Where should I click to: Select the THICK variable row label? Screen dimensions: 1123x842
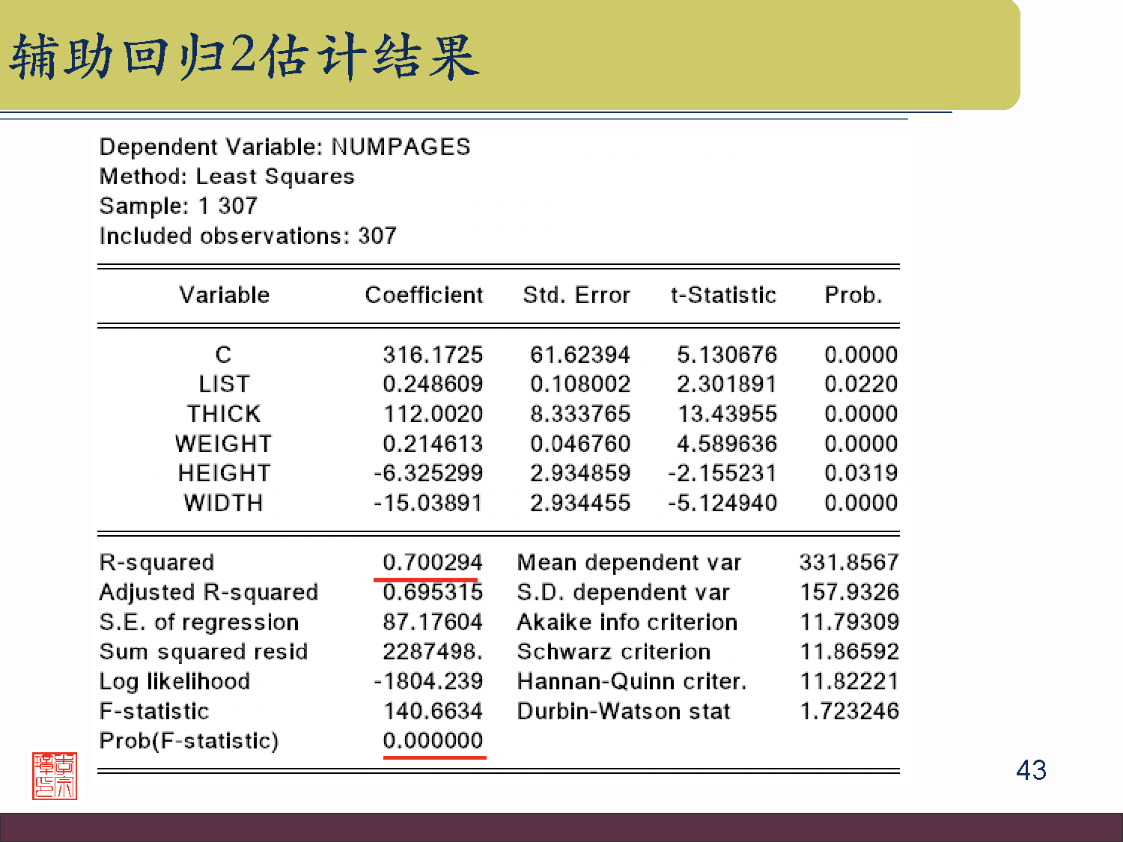pos(224,414)
